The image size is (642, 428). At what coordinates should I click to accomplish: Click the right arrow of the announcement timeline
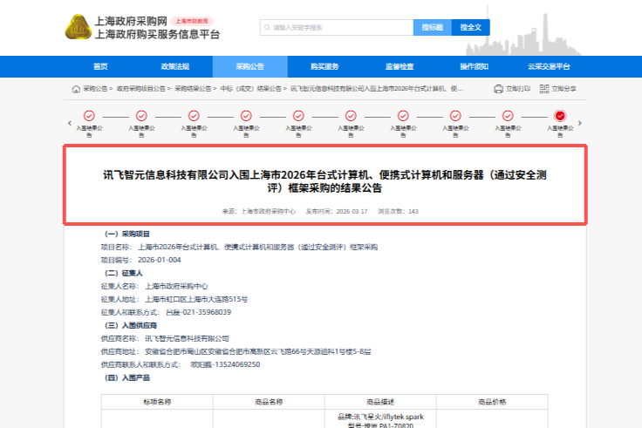coord(581,123)
